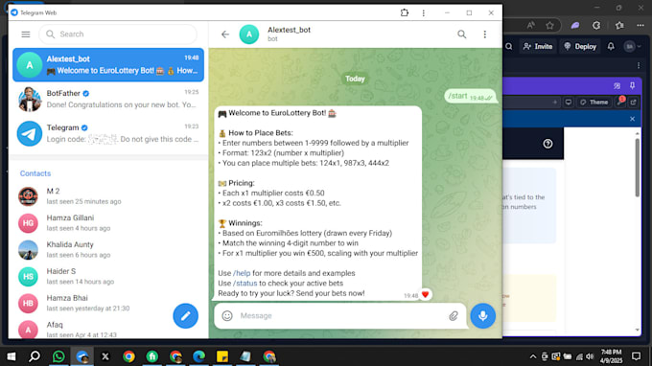
Task: Open Windows notification center
Action: (636, 356)
